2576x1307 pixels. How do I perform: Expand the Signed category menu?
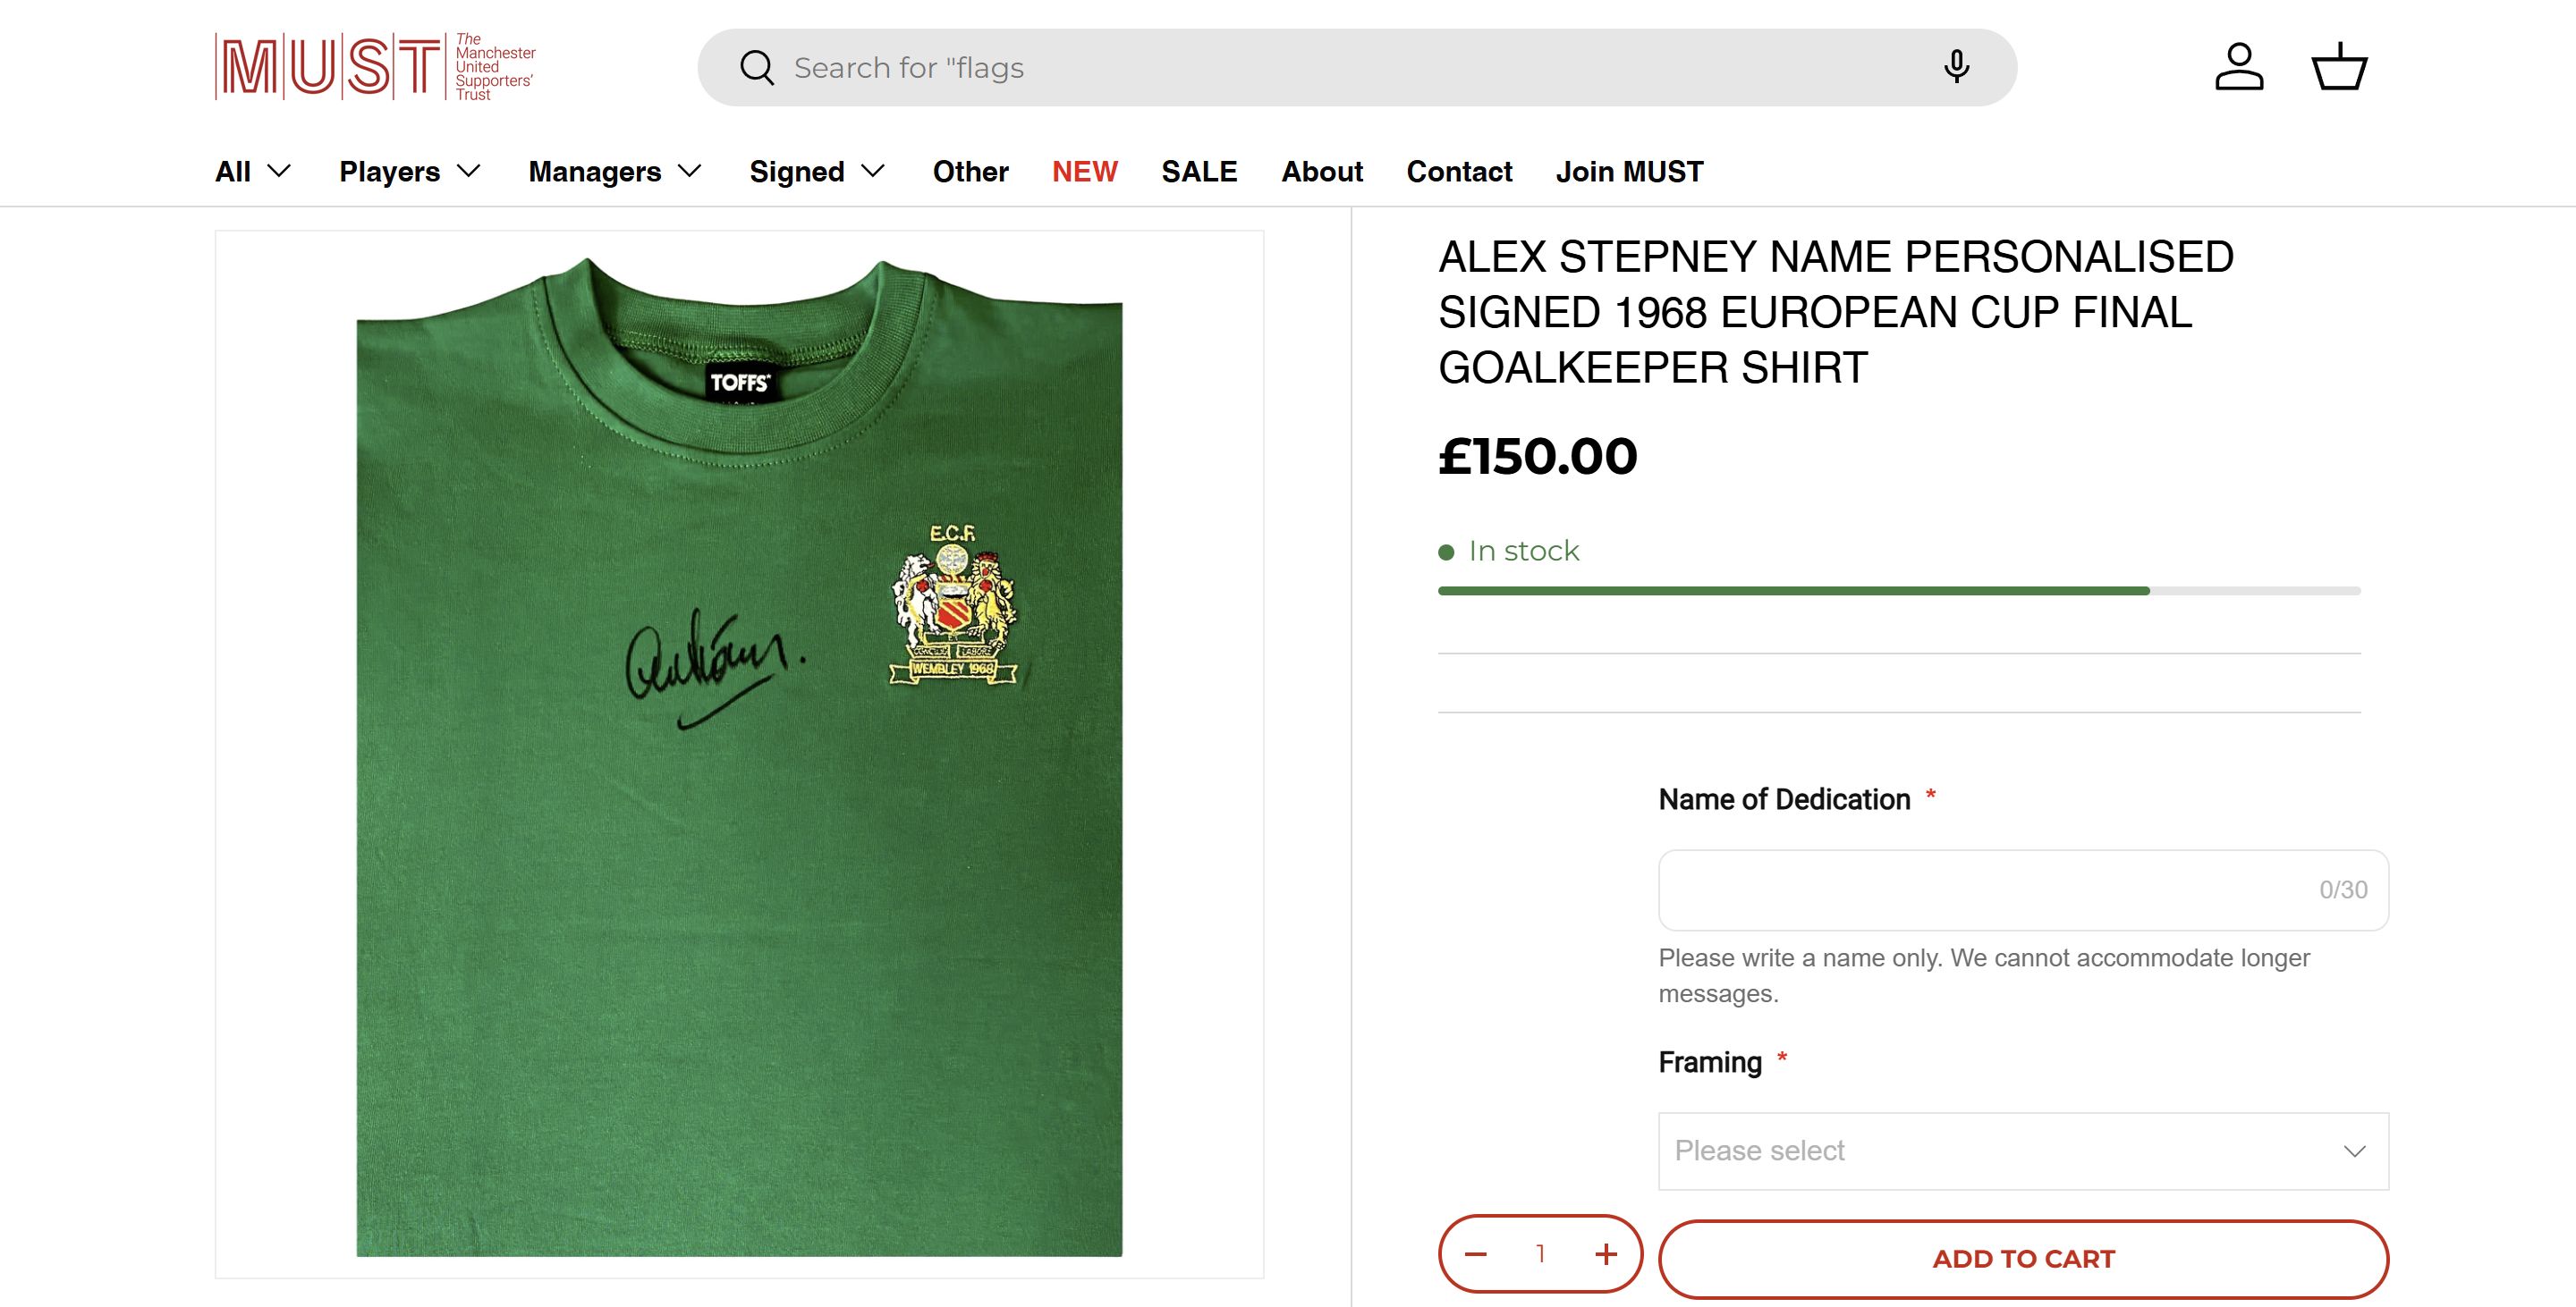point(817,172)
